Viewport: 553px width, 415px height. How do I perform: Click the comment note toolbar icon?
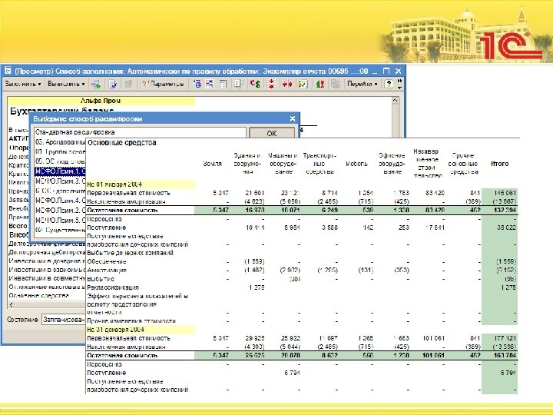tap(239, 84)
